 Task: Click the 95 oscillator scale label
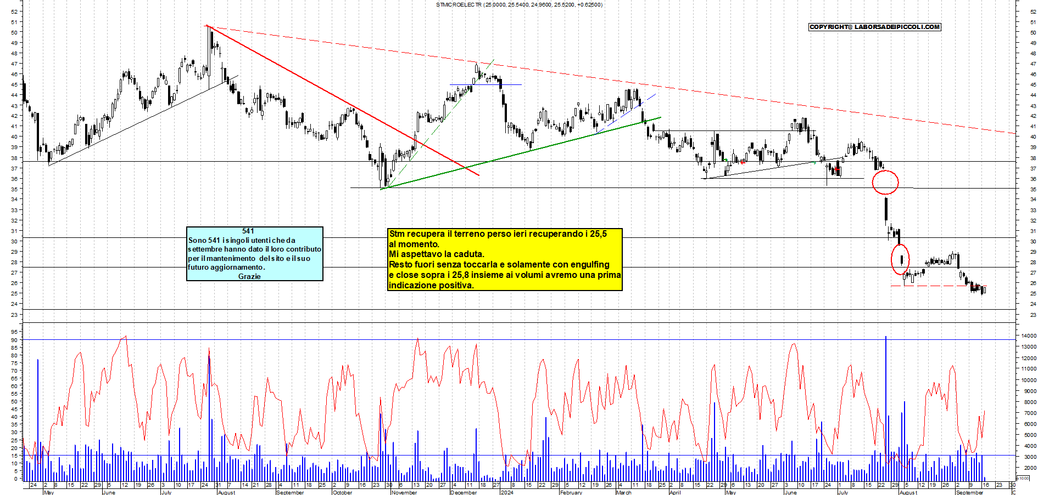pyautogui.click(x=14, y=332)
